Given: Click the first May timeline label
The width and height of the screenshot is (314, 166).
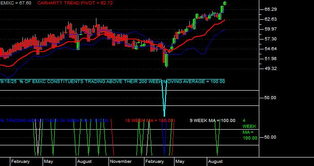Looking at the screenshot, I should pyautogui.click(x=48, y=162).
